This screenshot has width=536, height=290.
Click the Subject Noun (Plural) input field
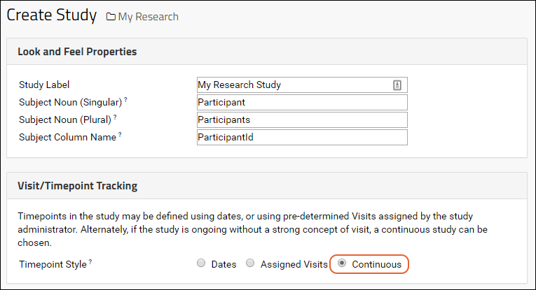click(302, 119)
